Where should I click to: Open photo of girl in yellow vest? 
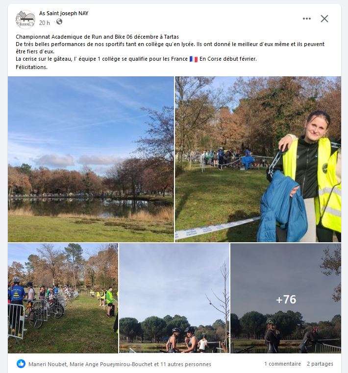pos(258,159)
